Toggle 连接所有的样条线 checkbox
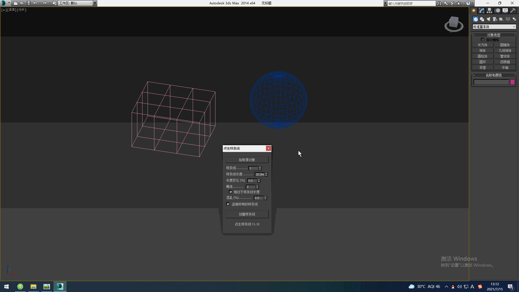519x292 pixels. pos(228,204)
